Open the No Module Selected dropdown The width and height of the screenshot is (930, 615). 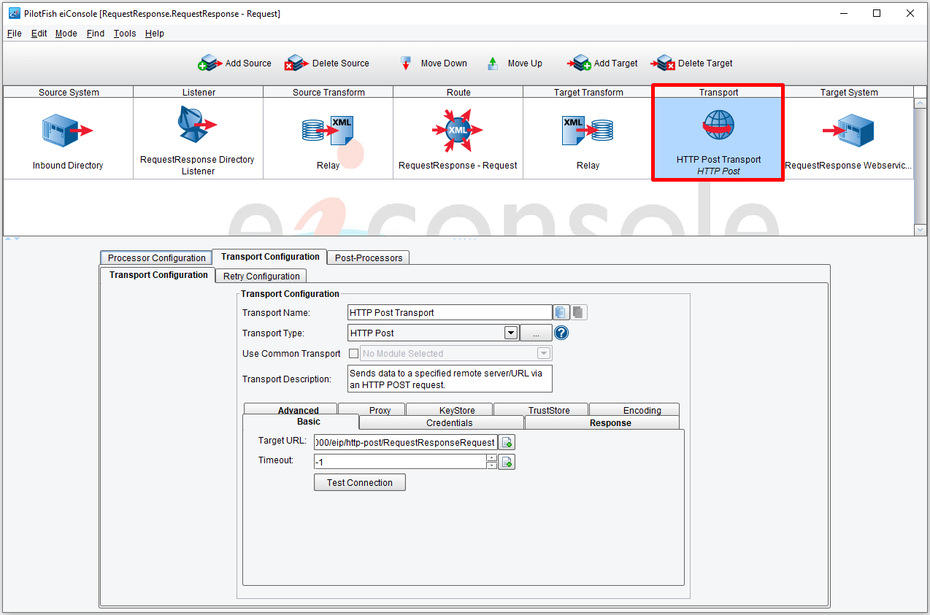point(543,354)
